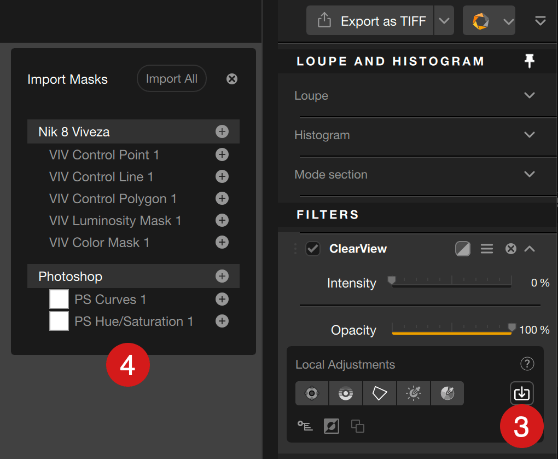The height and width of the screenshot is (459, 558).
Task: Add VIV Control Line 1 mask
Action: [222, 176]
